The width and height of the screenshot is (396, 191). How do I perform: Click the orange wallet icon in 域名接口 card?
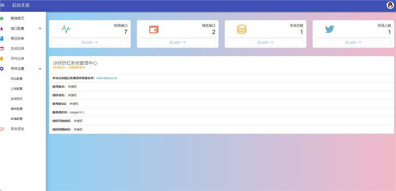pyautogui.click(x=154, y=30)
